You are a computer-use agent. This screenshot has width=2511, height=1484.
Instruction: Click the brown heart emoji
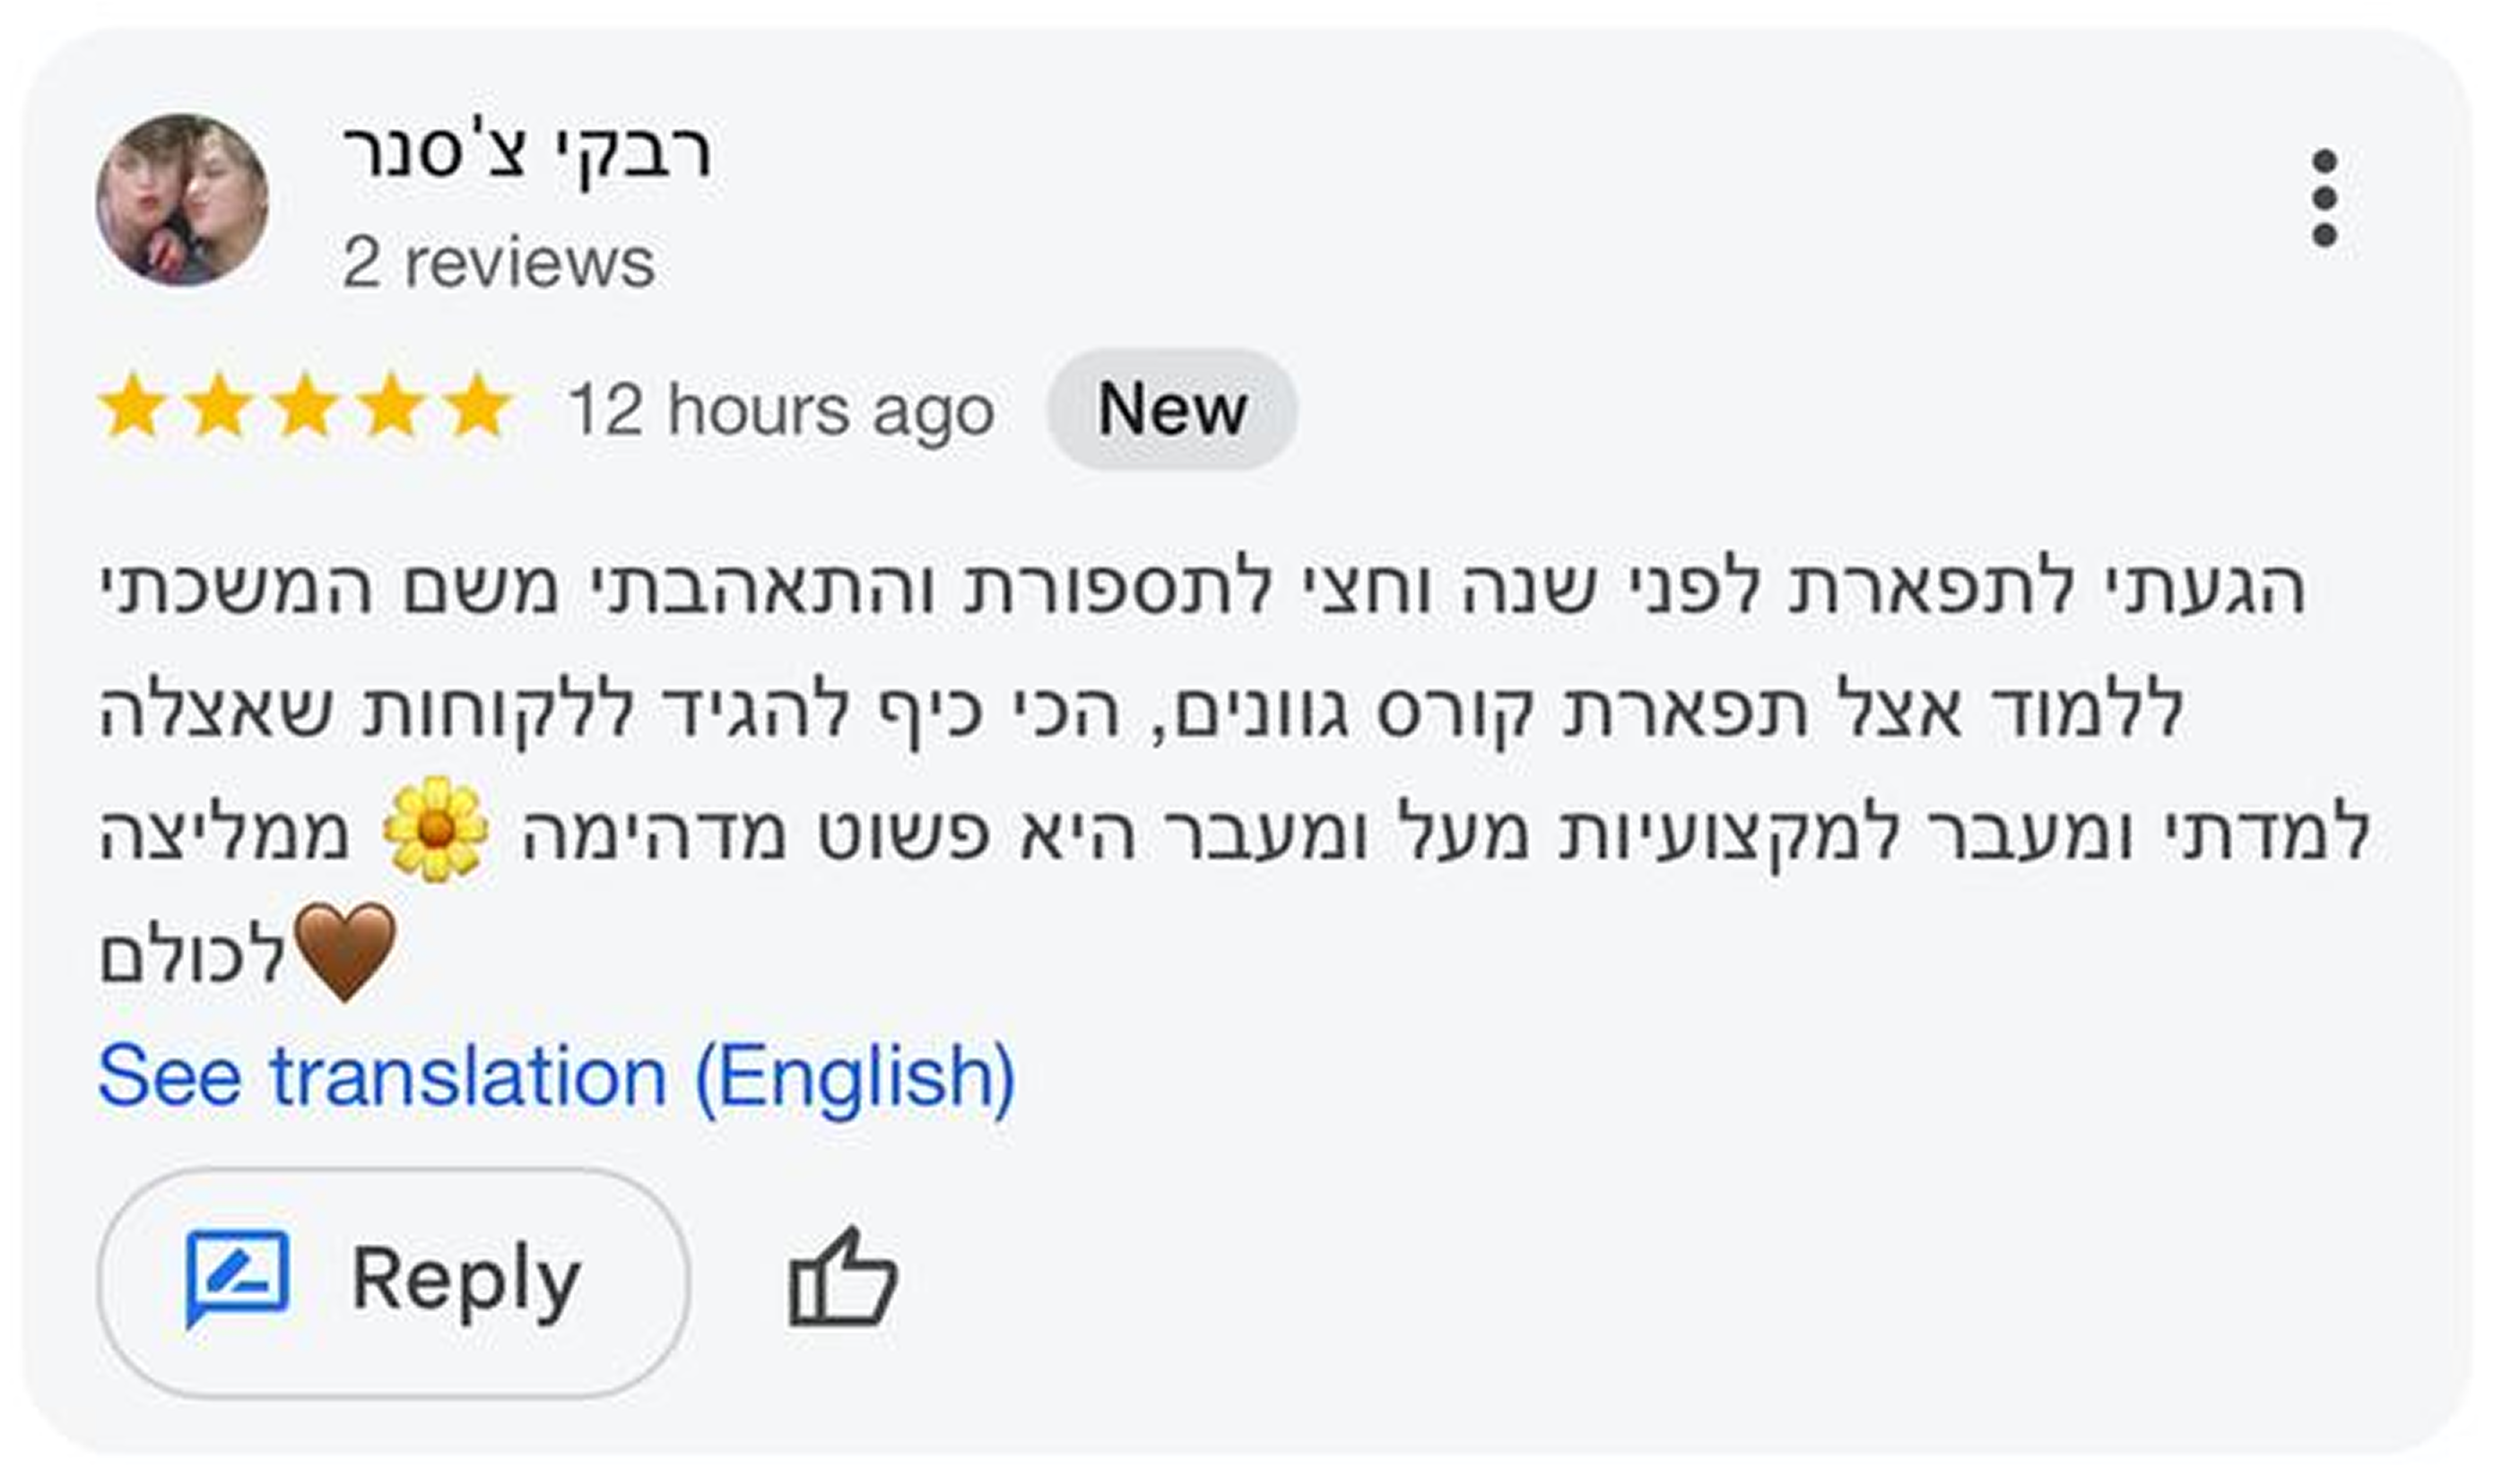[x=345, y=951]
